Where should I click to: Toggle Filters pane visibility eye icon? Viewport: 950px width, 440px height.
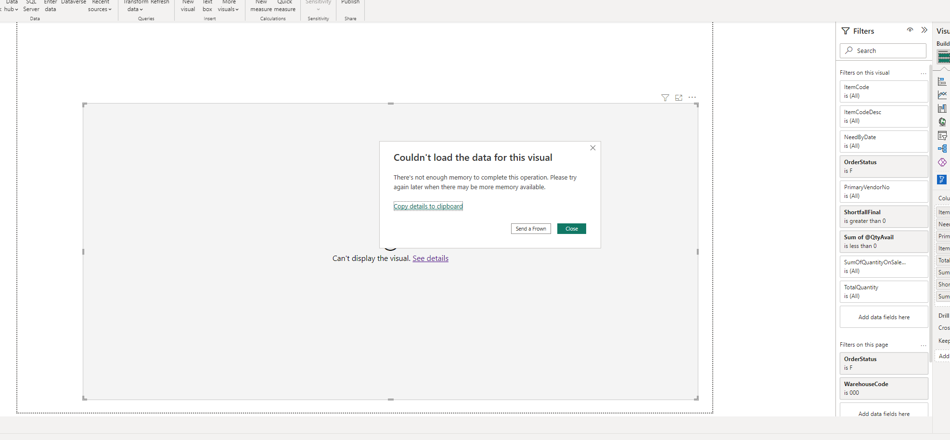tap(910, 30)
